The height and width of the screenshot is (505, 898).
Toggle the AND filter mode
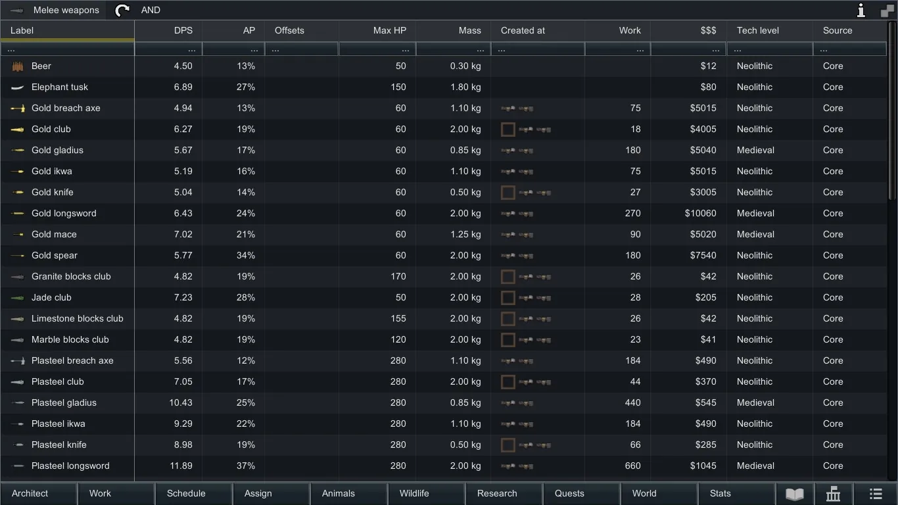[x=151, y=11]
